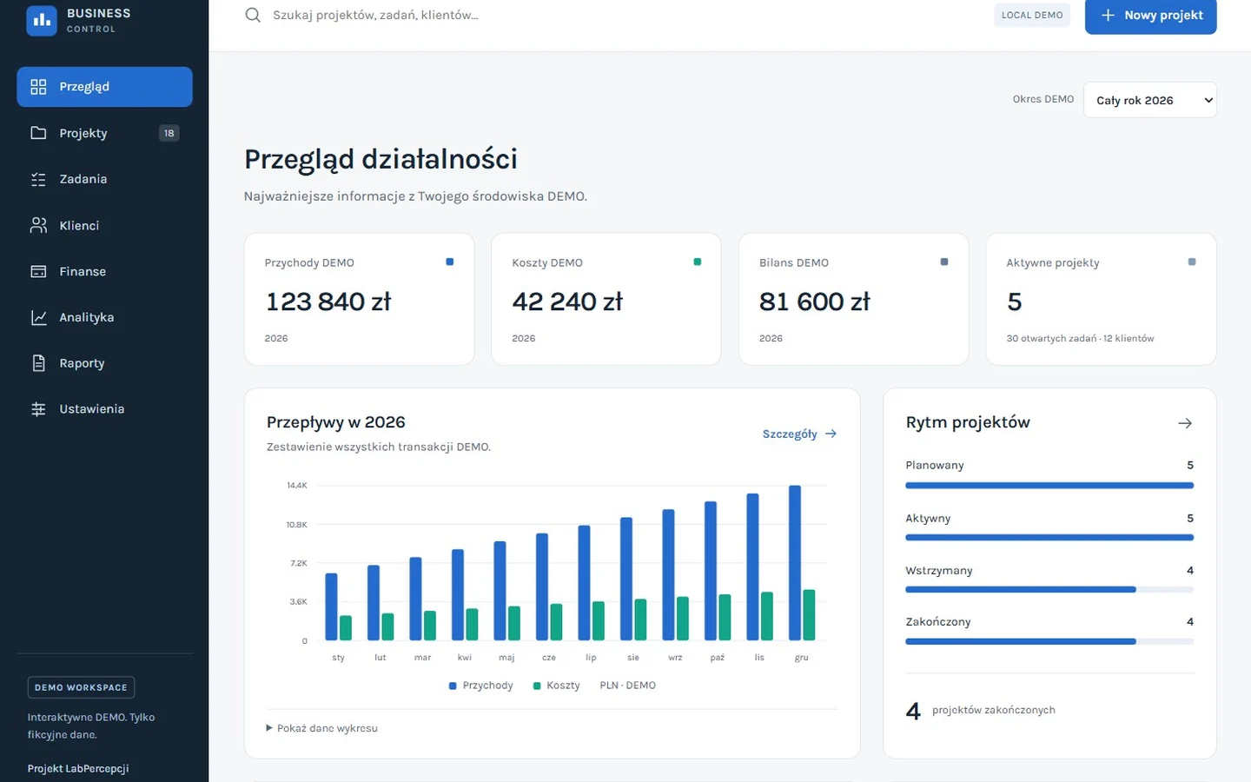Click the Klienci people icon
1251x782 pixels.
point(38,225)
